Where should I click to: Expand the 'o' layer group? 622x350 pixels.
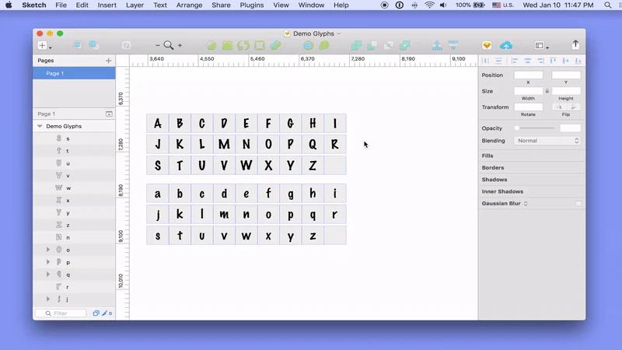coord(48,250)
